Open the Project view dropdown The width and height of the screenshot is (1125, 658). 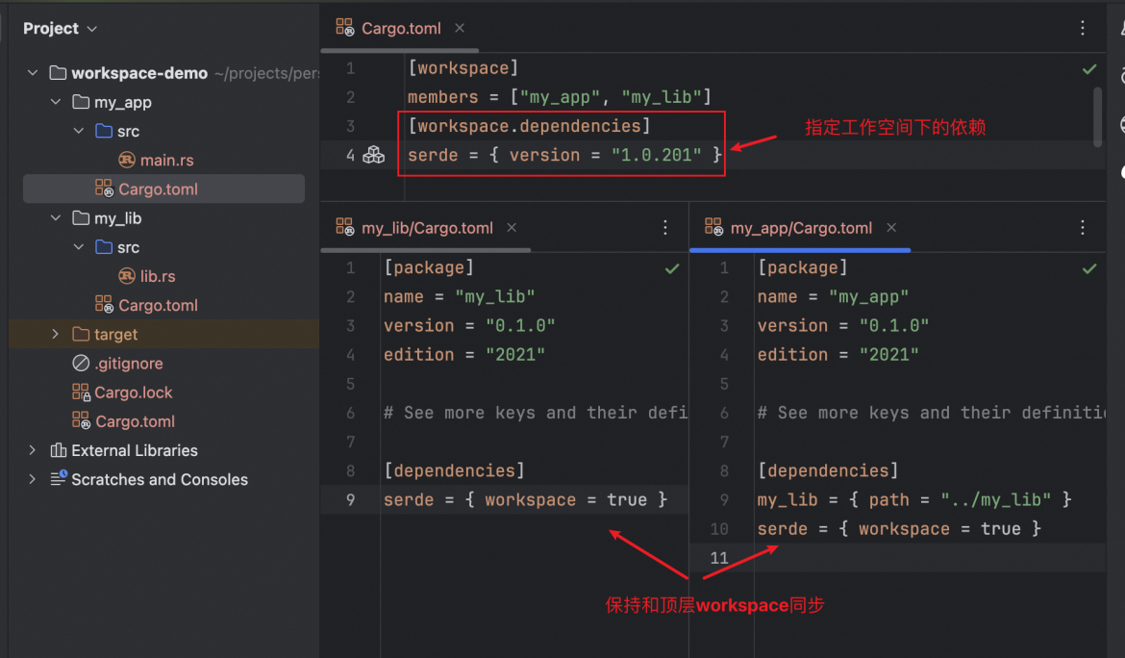[91, 28]
